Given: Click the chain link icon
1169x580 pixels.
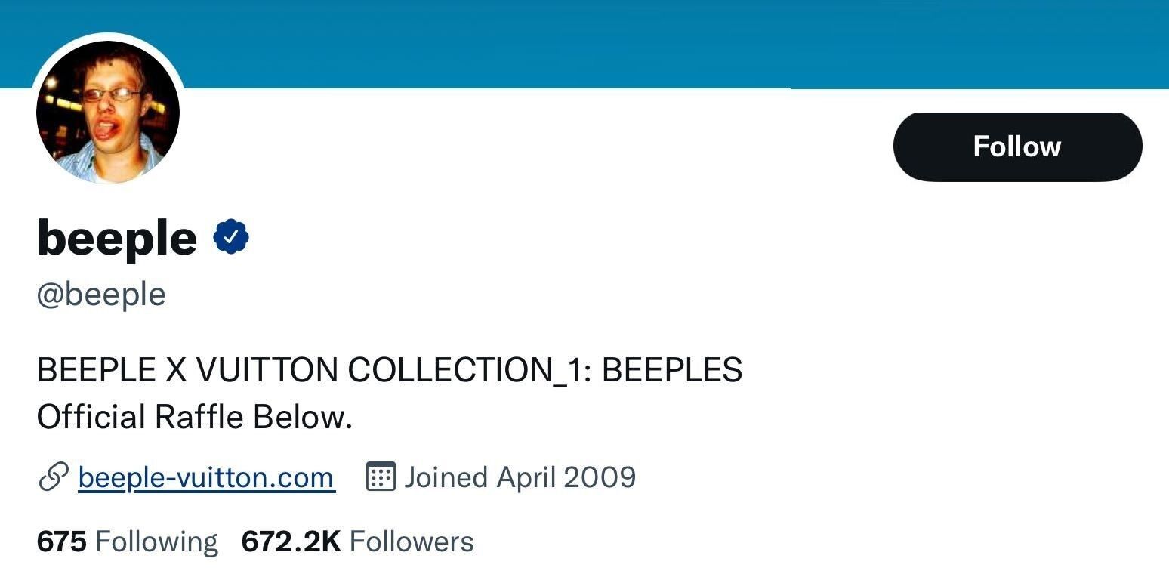Looking at the screenshot, I should tap(53, 477).
